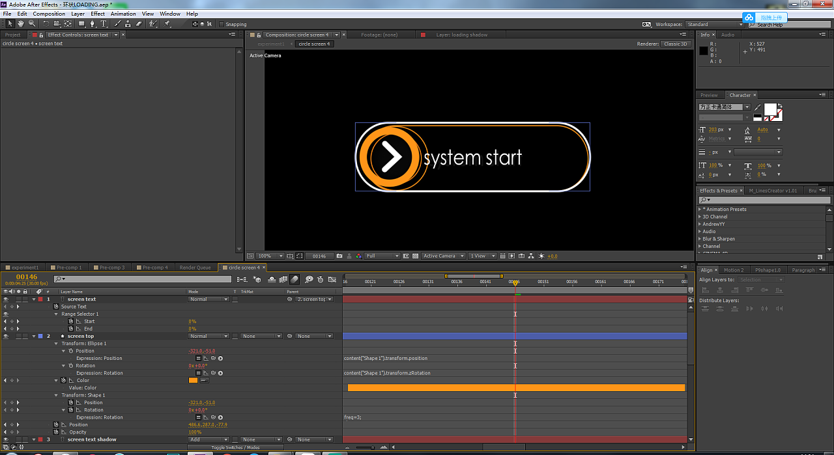The height and width of the screenshot is (455, 834).
Task: Click the Draft 3D icon in timeline
Action: point(257,279)
